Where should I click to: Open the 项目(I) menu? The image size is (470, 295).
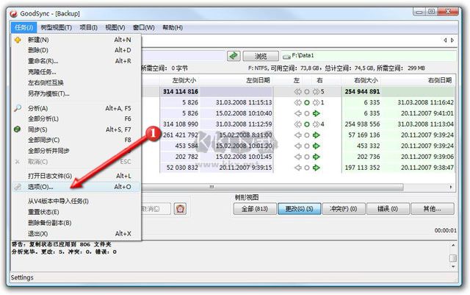(x=88, y=27)
